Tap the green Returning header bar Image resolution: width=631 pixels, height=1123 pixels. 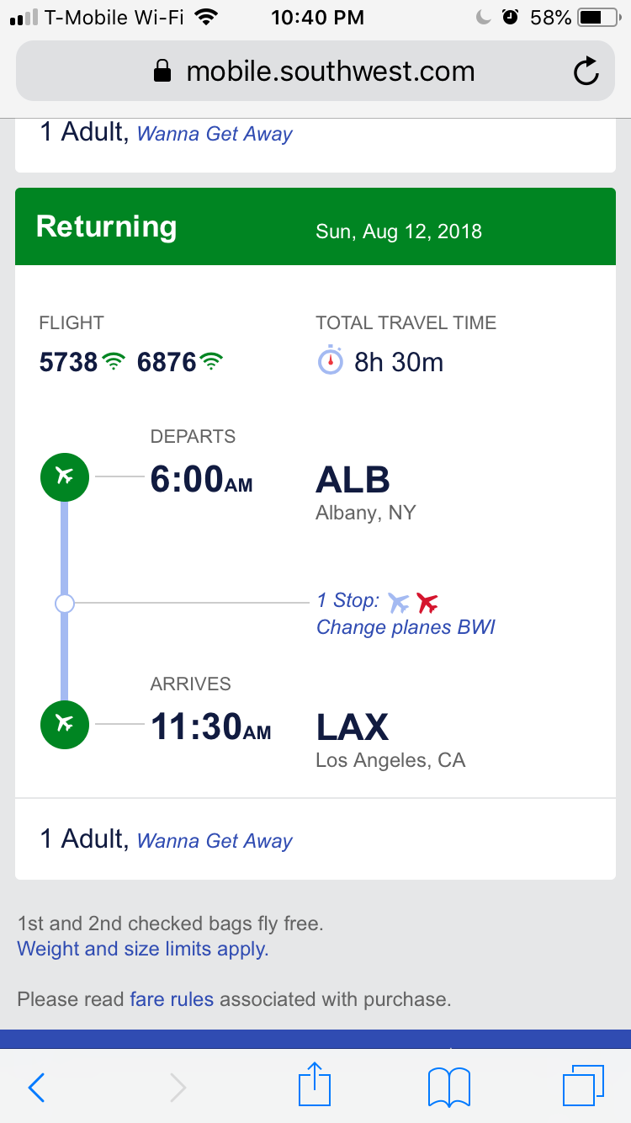(x=315, y=227)
